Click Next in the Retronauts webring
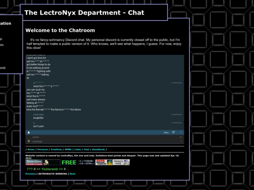The height and width of the screenshot is (190, 254). pyautogui.click(x=72, y=174)
